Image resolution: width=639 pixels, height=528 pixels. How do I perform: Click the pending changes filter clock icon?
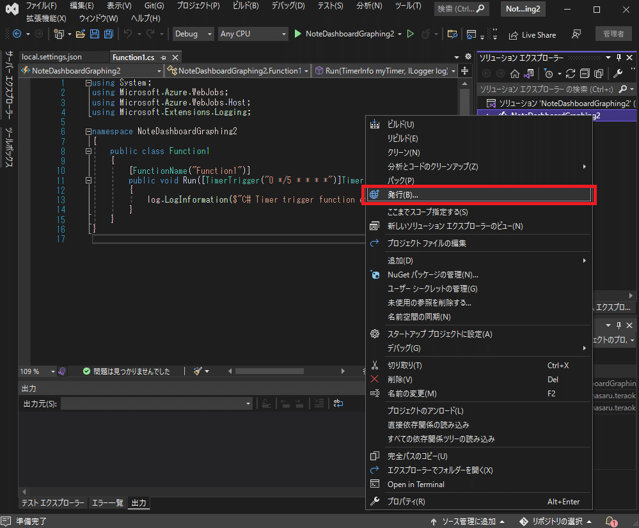click(x=549, y=74)
